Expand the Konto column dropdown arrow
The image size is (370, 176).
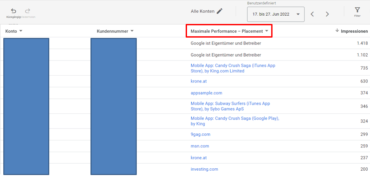21,31
